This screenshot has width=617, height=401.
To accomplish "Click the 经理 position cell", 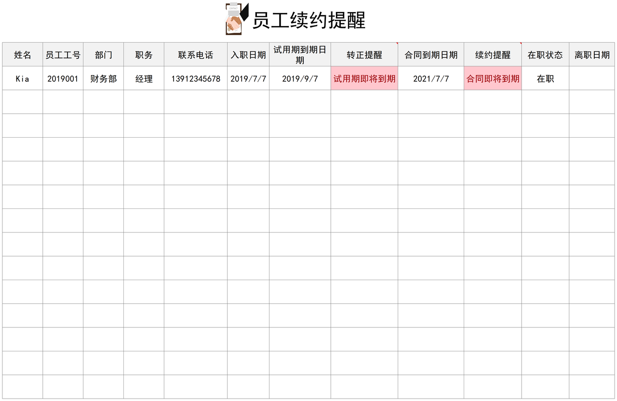I will (144, 78).
